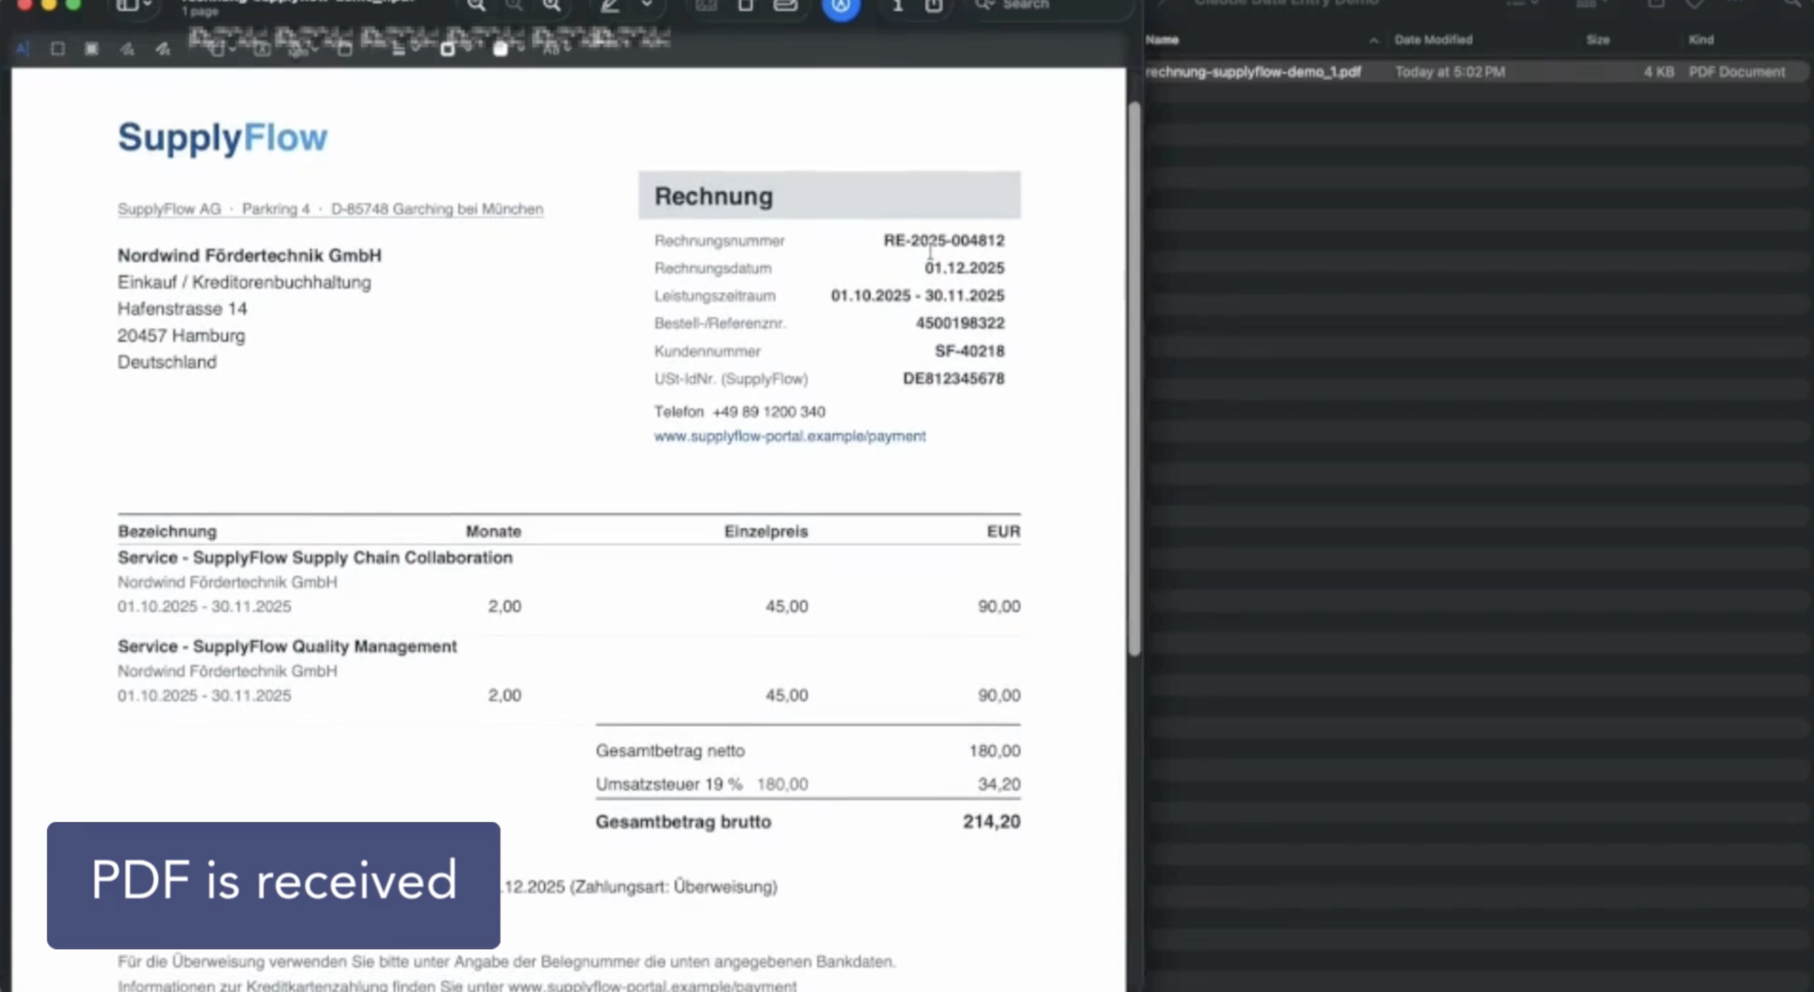
Task: Click the Umsatzsteuer amount 34,20
Action: (x=999, y=784)
